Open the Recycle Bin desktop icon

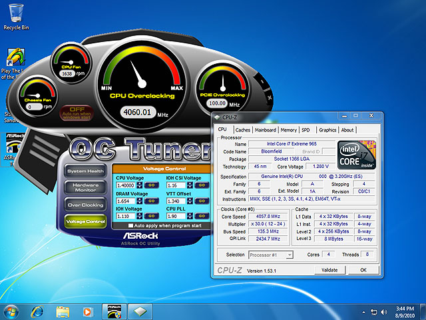(16, 16)
